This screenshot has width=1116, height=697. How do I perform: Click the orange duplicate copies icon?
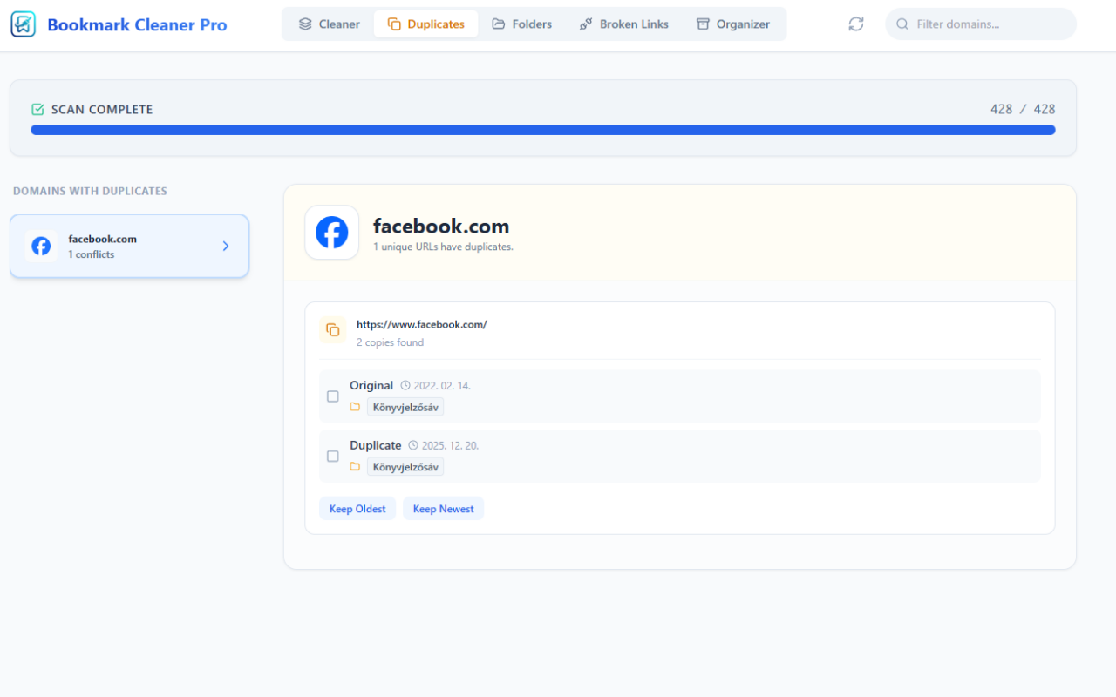pyautogui.click(x=333, y=330)
